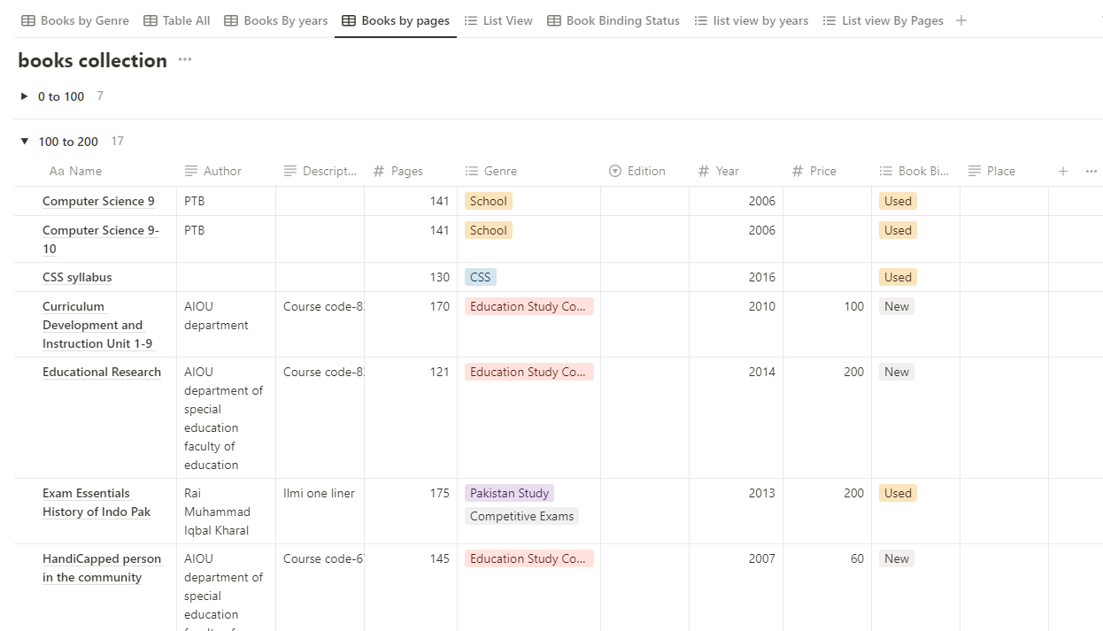Screen dimensions: 1103x631
Task: Open the three-dot menu beside books collection
Action: click(x=184, y=60)
